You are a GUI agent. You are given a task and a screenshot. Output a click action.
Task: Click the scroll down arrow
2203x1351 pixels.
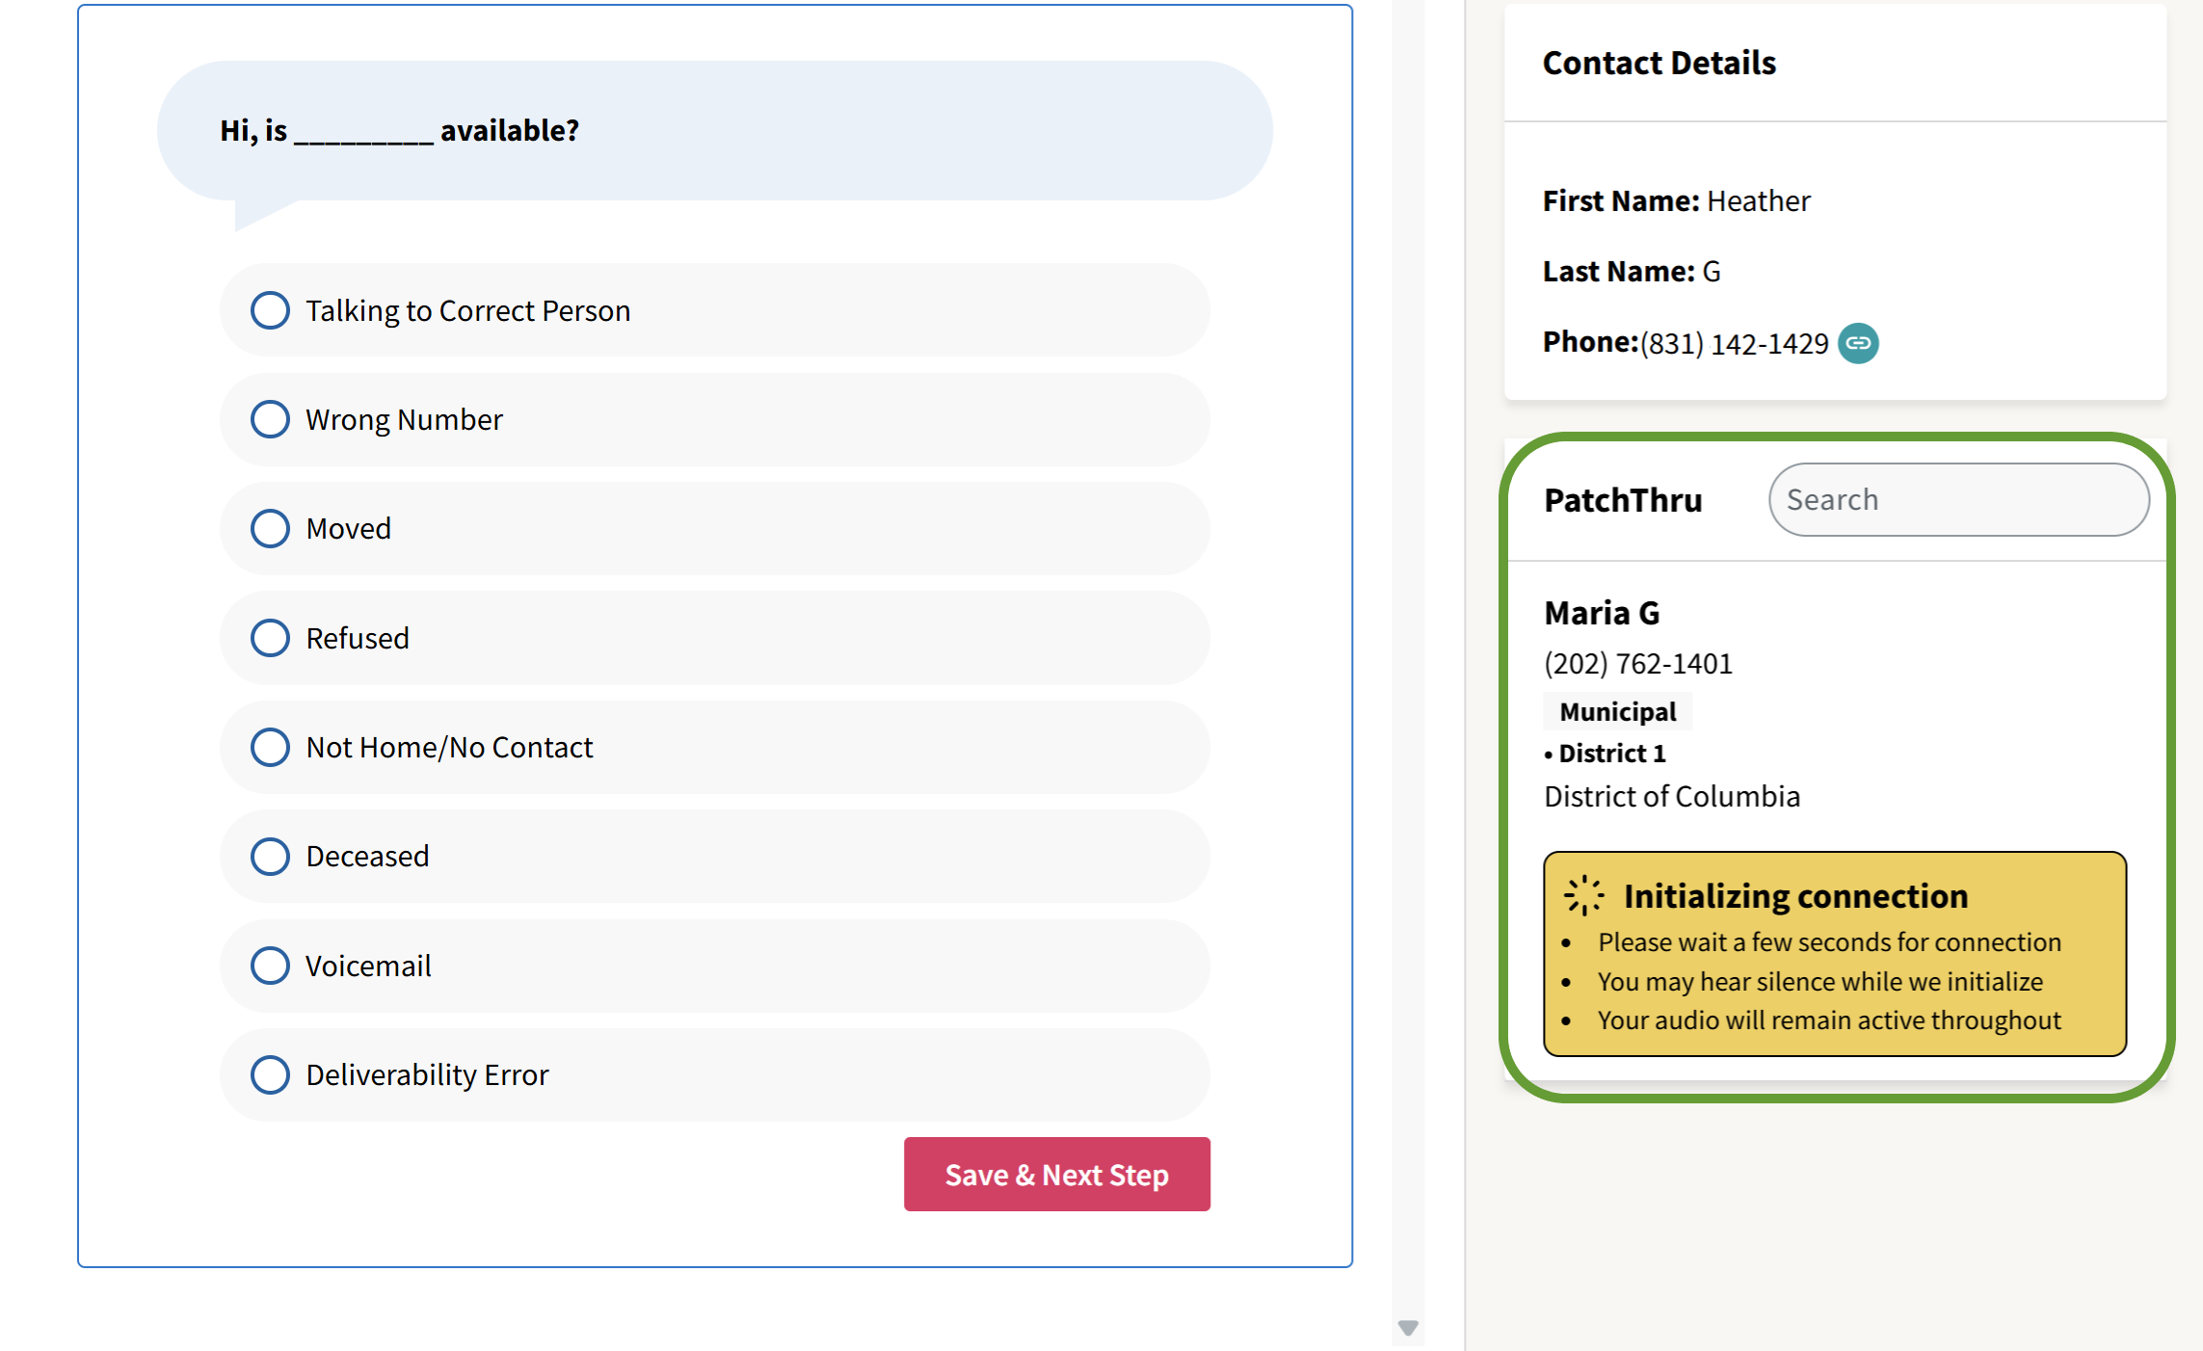tap(1407, 1328)
